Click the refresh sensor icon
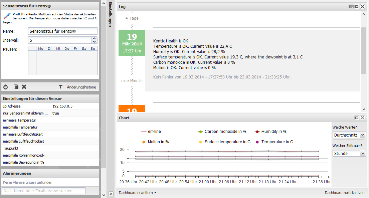The height and width of the screenshot is (198, 369). coord(5,87)
